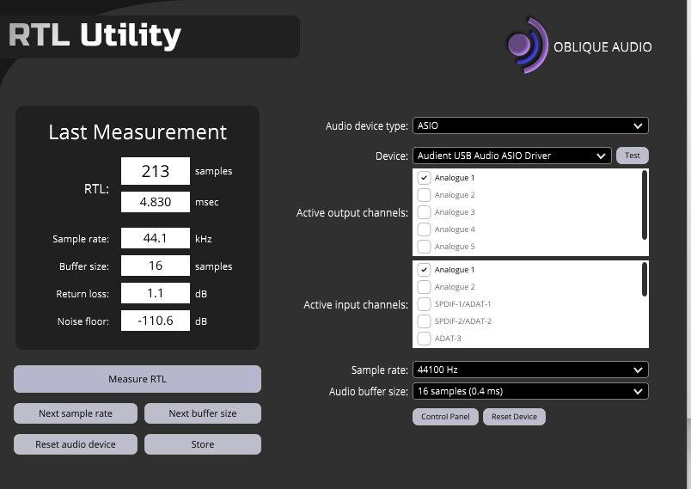This screenshot has width=691, height=489.
Task: Expand the Audio buffer size dropdown
Action: [530, 391]
